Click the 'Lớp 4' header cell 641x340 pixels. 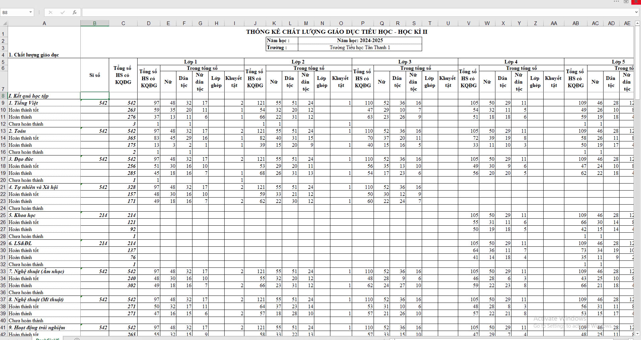[x=511, y=62]
